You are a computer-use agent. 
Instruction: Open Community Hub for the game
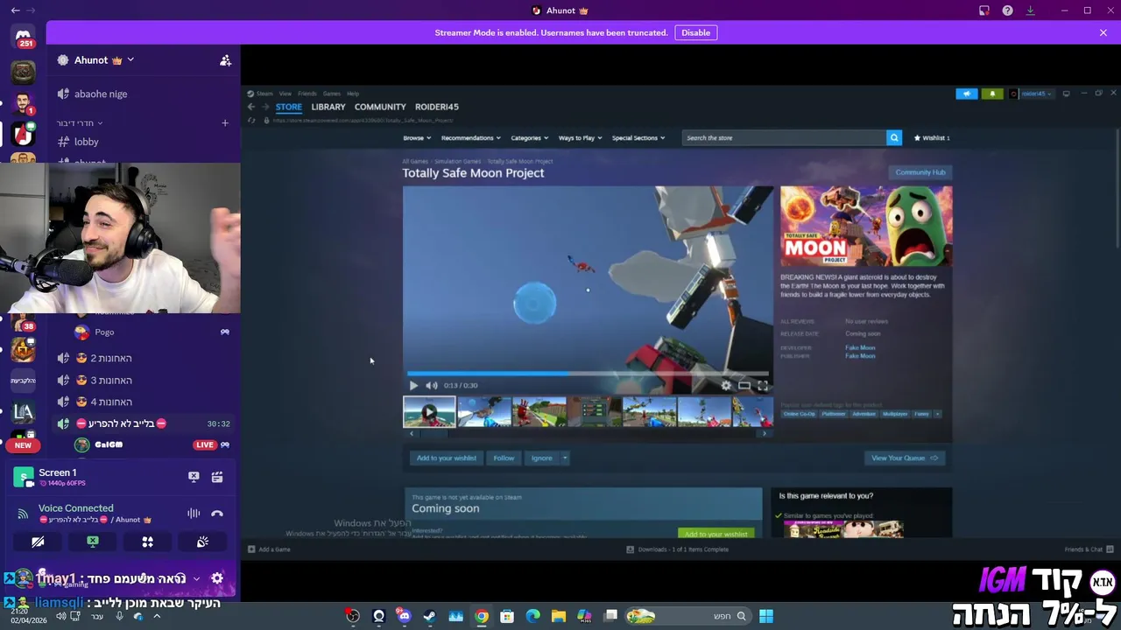tap(920, 172)
